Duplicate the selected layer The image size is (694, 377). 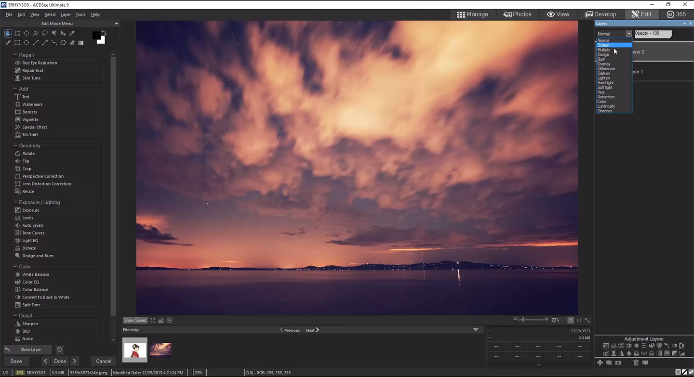[x=609, y=363]
